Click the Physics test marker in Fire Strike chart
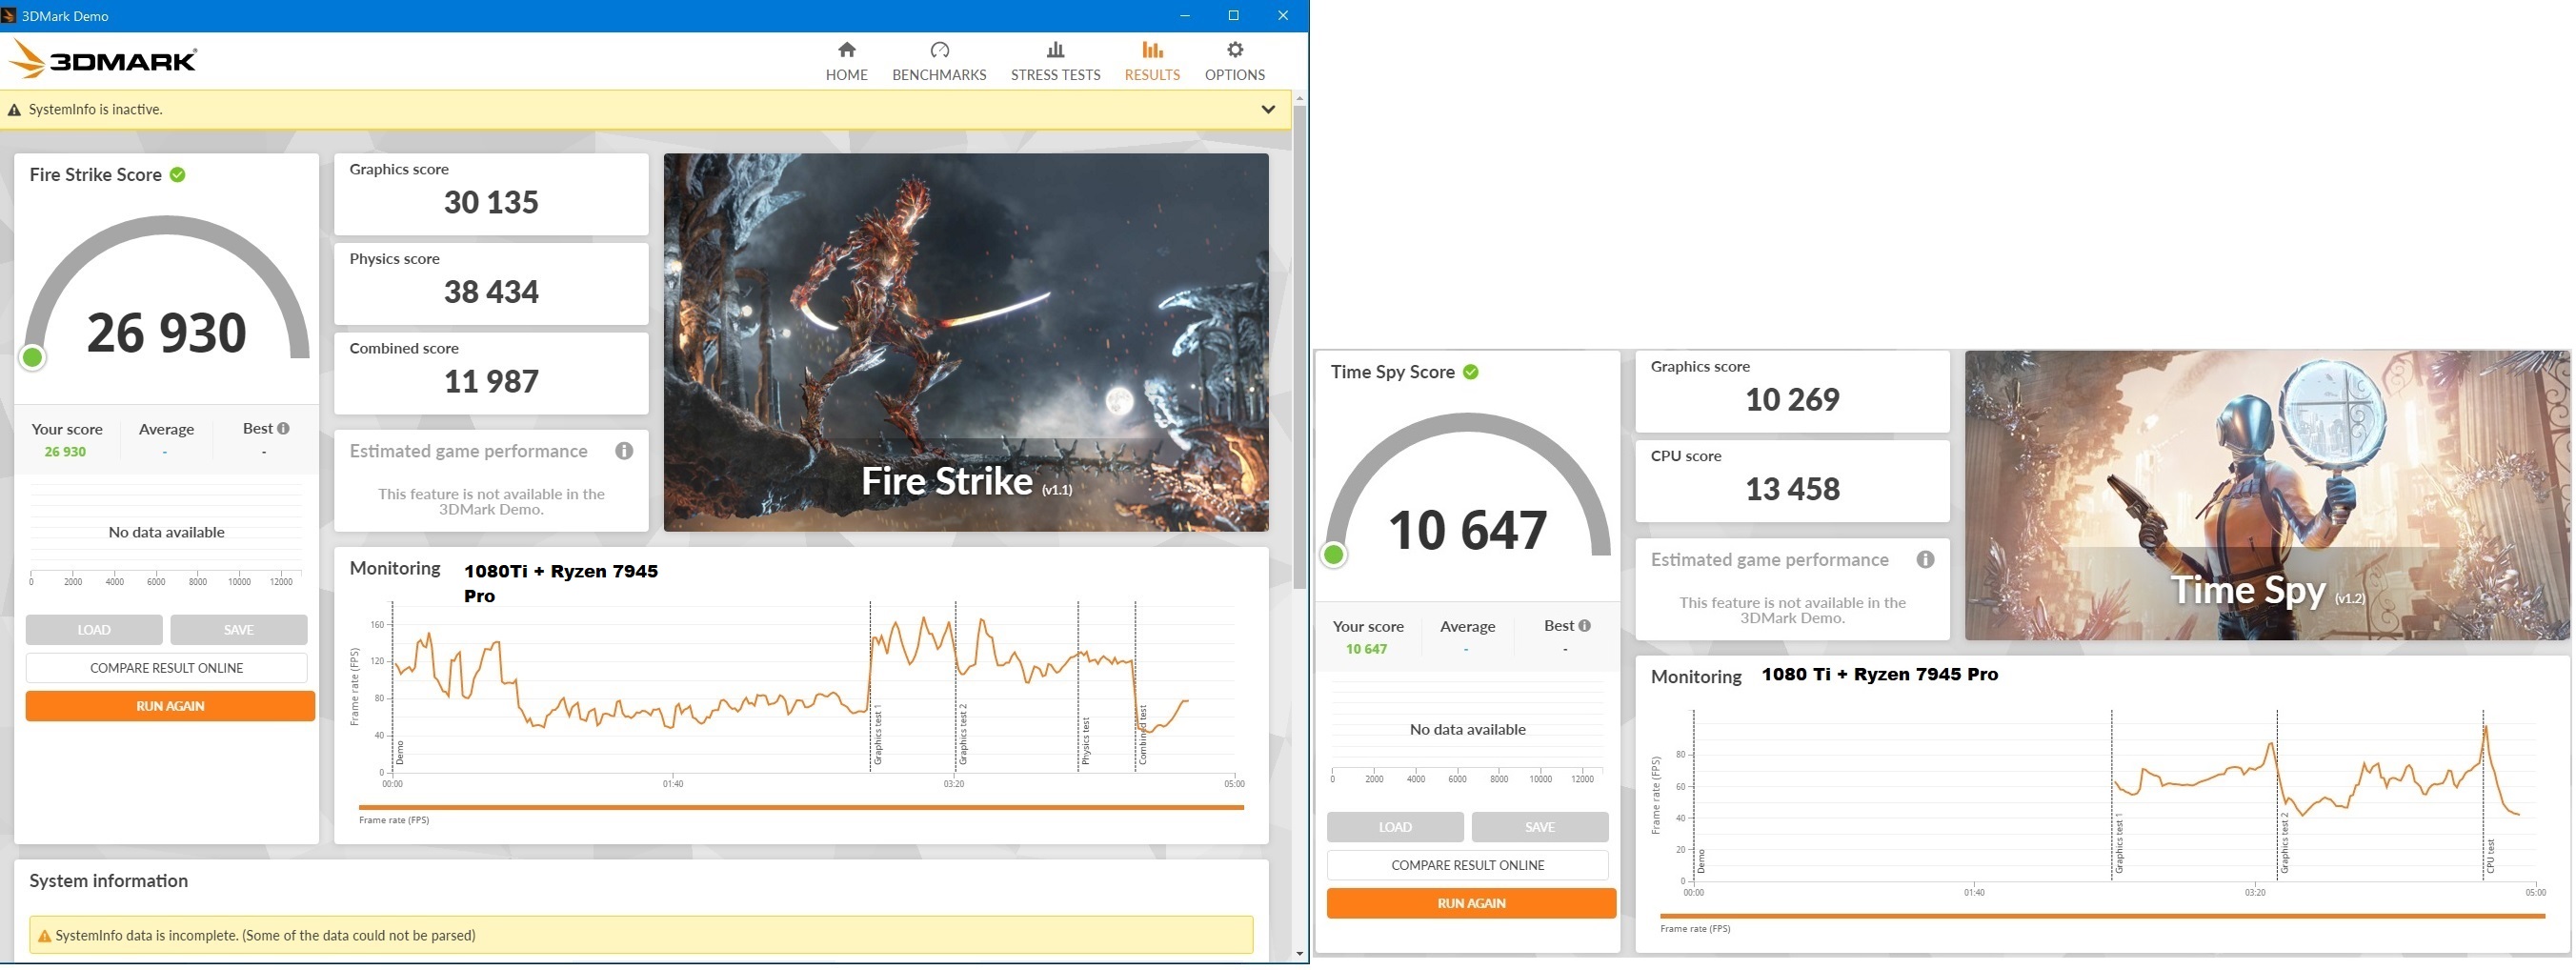 pos(1085,742)
